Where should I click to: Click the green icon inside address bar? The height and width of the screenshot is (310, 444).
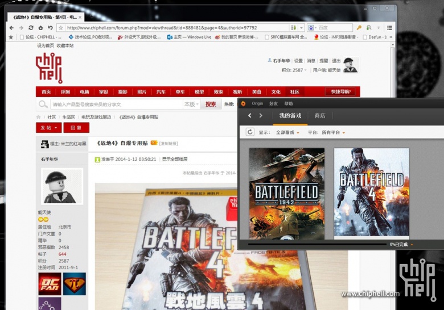293,28
